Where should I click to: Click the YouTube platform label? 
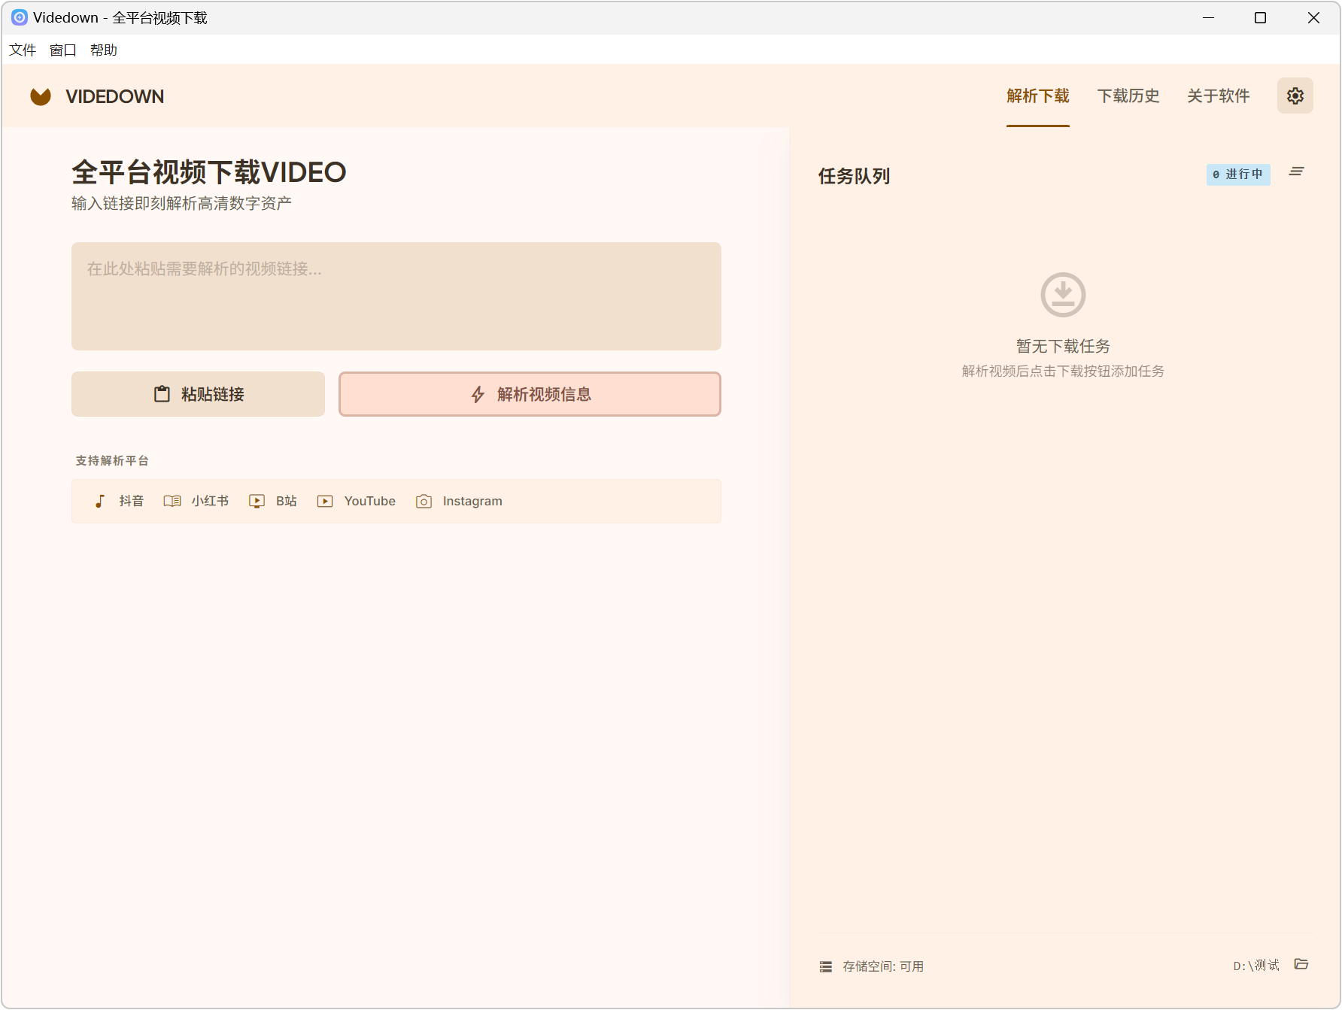point(369,501)
